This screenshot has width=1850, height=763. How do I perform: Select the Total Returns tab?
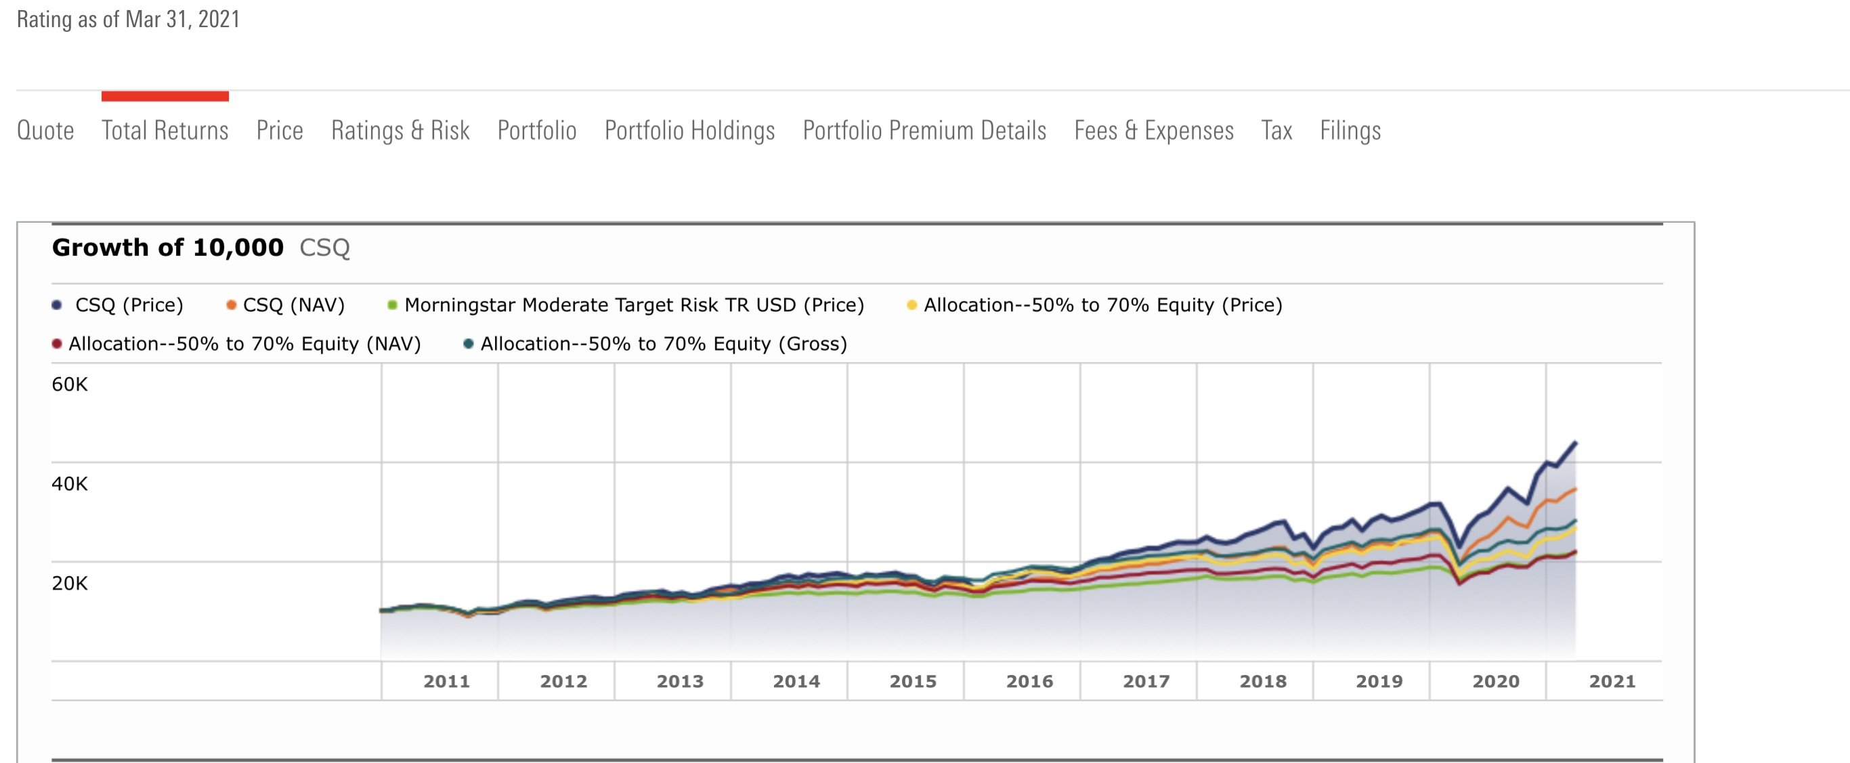pos(165,131)
